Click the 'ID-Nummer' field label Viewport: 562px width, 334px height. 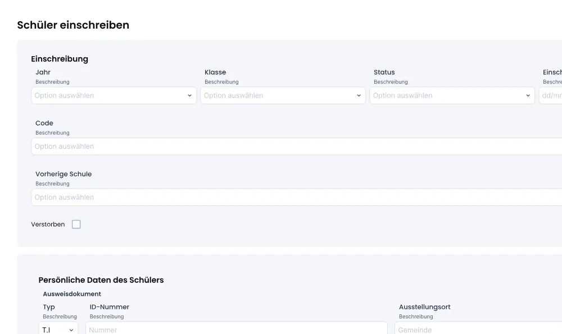click(x=110, y=307)
